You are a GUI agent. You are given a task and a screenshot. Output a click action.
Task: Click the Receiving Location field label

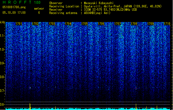pyautogui.click(x=64, y=6)
